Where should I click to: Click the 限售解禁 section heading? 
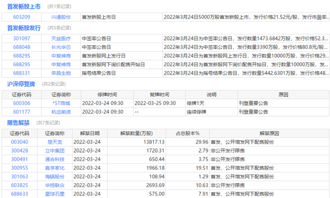[19, 123]
